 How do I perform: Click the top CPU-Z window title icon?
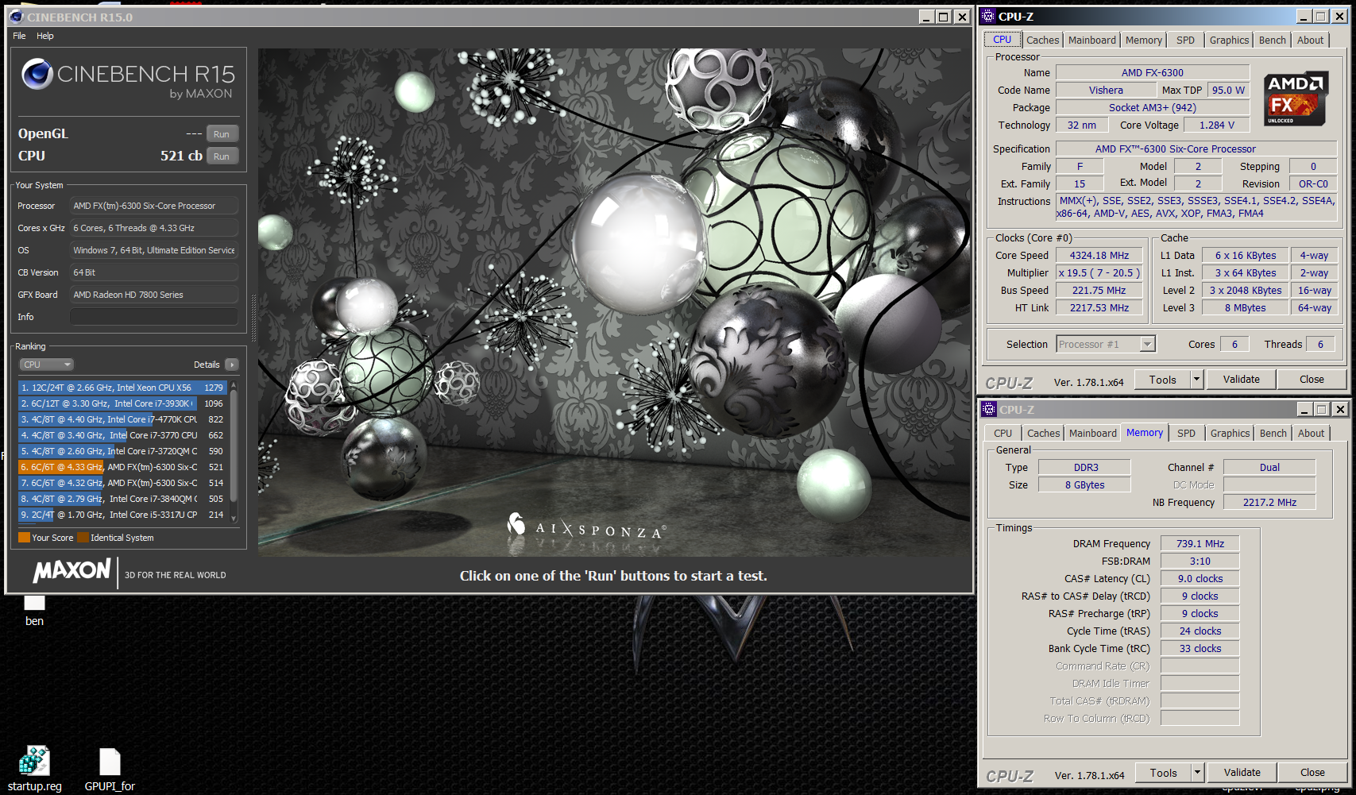[x=989, y=16]
